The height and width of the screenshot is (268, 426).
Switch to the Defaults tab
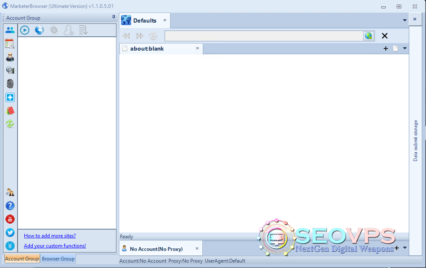(x=145, y=20)
